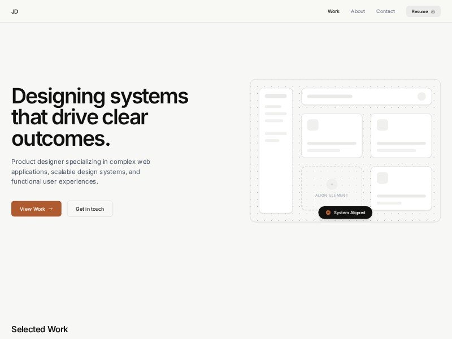452x339 pixels.
Task: Click the mockup search bar placeholder
Action: click(356, 97)
